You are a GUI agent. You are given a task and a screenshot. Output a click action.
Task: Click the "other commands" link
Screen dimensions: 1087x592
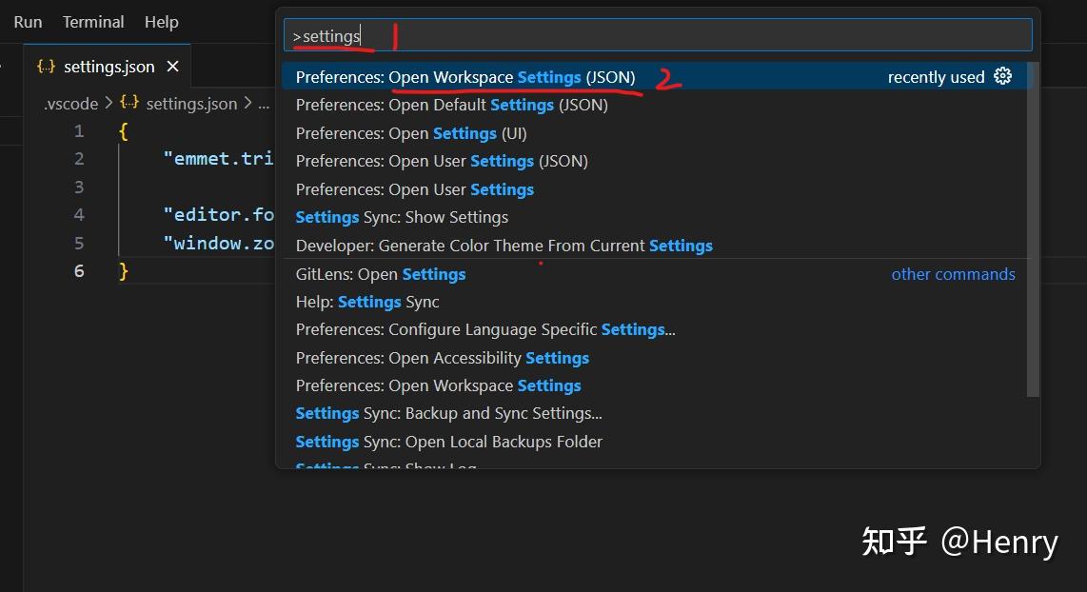[x=953, y=274]
